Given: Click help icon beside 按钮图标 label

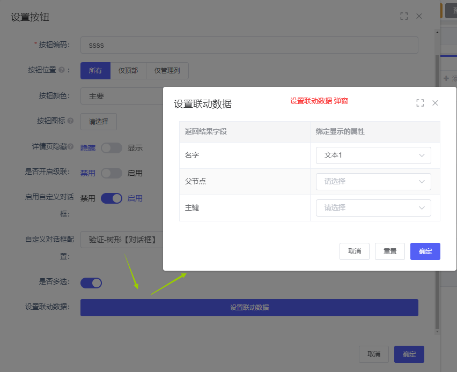Looking at the screenshot, I should coord(71,121).
